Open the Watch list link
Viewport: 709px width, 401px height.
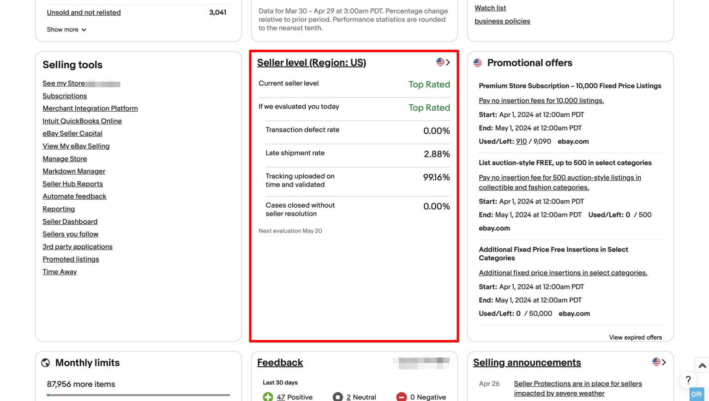tap(490, 8)
